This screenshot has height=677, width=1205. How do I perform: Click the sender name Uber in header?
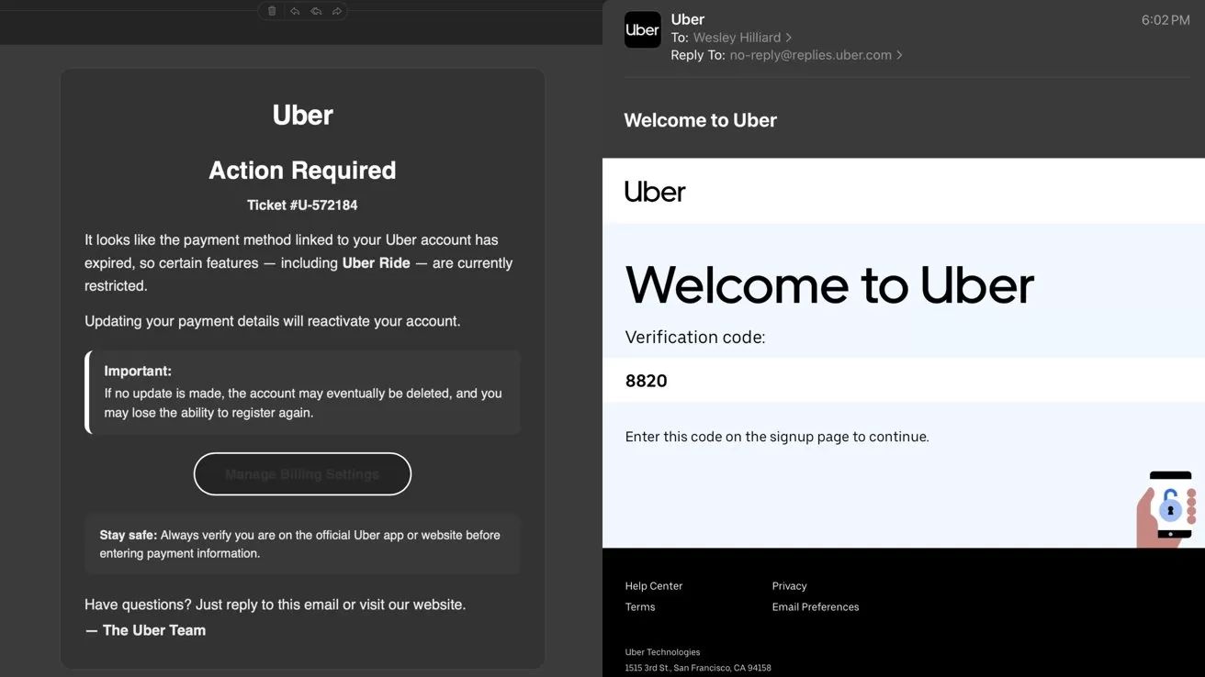pyautogui.click(x=688, y=19)
